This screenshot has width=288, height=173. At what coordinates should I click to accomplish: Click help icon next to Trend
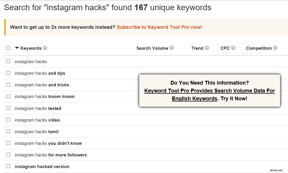207,48
